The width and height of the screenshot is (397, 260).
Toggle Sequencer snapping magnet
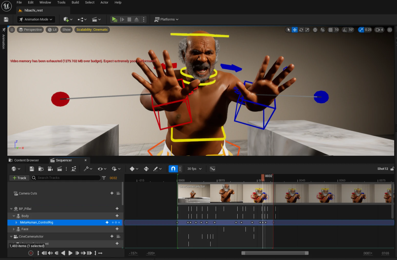173,169
